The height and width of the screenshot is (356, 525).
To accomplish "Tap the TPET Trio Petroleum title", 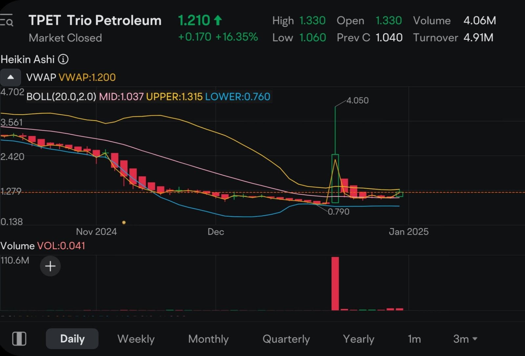I will point(95,20).
